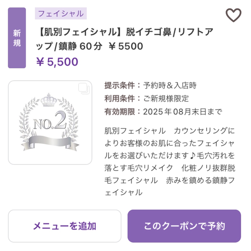
Task: Click the 提示条件 label
Action: point(120,85)
